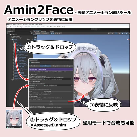
Task: Switch to the Anim2Face tab
Action: coord(45,66)
